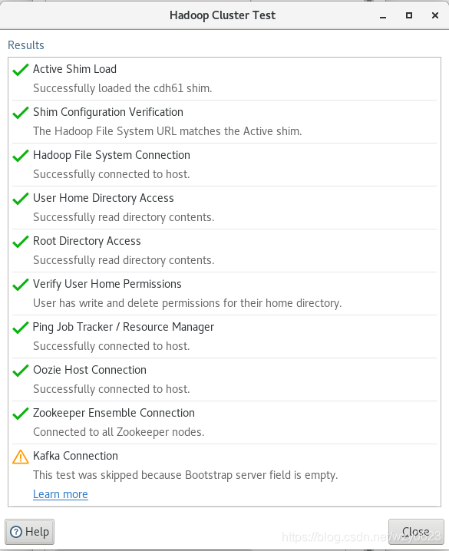Screen dimensions: 449x551
Task: Click the checkmark for Ping Job Tracker
Action: click(x=21, y=328)
